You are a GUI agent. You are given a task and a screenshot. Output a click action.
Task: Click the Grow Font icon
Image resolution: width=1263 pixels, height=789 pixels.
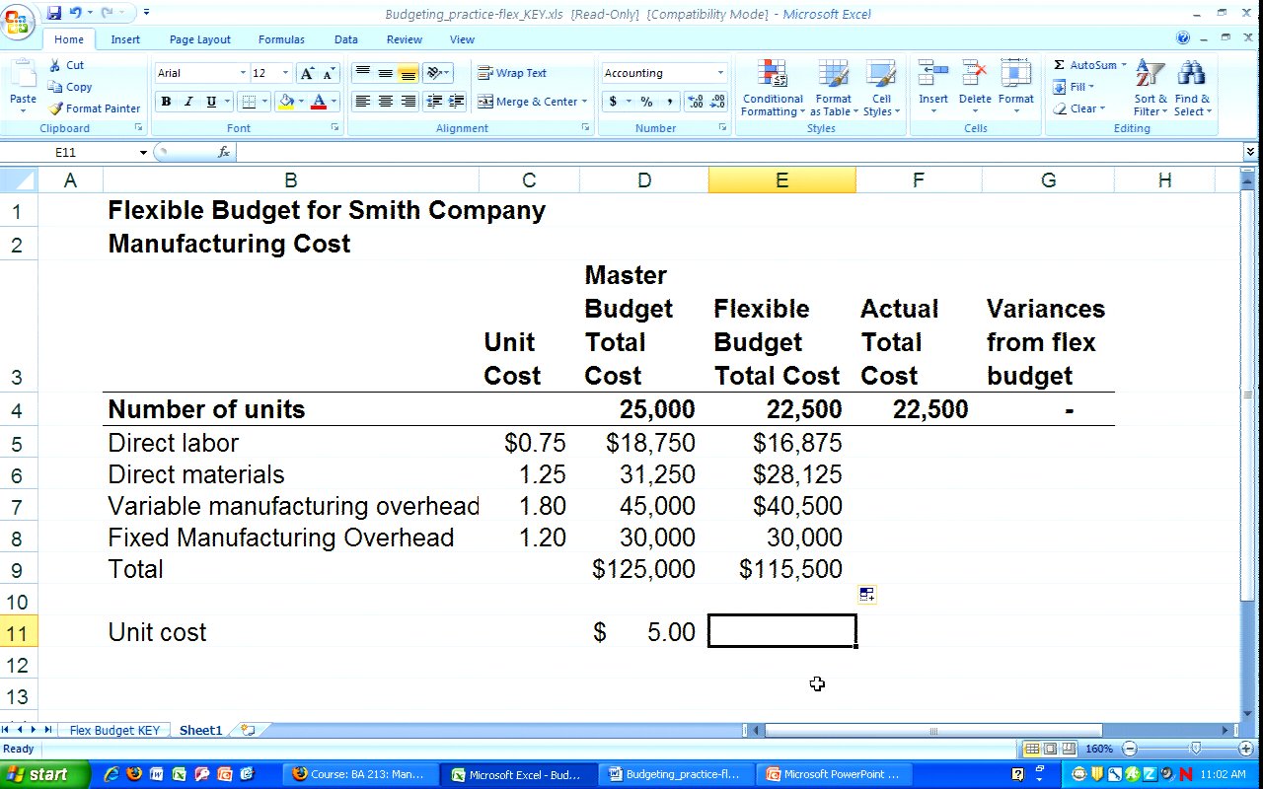307,74
